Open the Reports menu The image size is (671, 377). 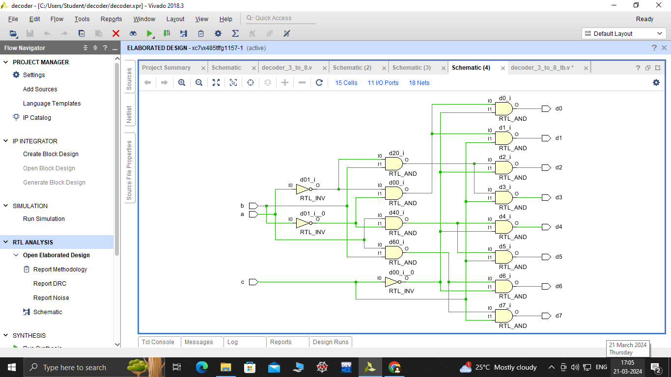(112, 19)
